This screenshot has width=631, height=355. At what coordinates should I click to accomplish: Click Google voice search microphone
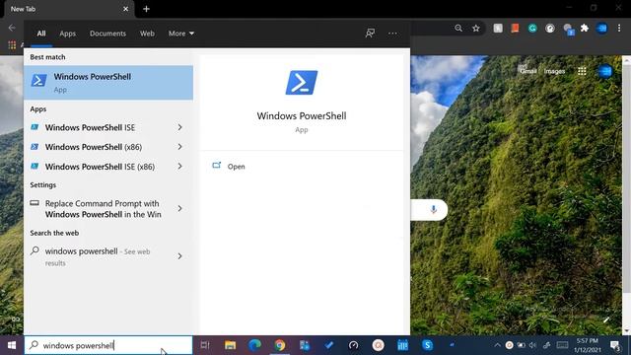434,209
